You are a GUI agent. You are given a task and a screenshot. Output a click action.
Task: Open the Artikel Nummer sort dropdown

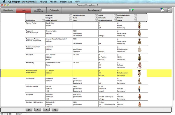click(x=71, y=20)
